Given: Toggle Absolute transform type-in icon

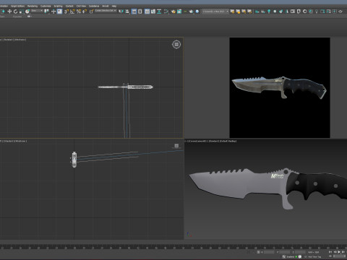Looking at the screenshot, I should pyautogui.click(x=258, y=252).
